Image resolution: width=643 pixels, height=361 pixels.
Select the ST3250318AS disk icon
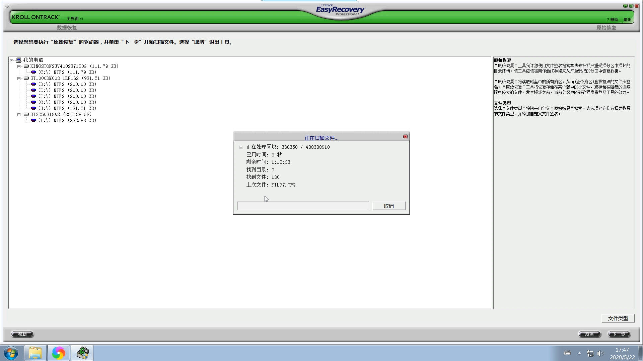click(26, 114)
